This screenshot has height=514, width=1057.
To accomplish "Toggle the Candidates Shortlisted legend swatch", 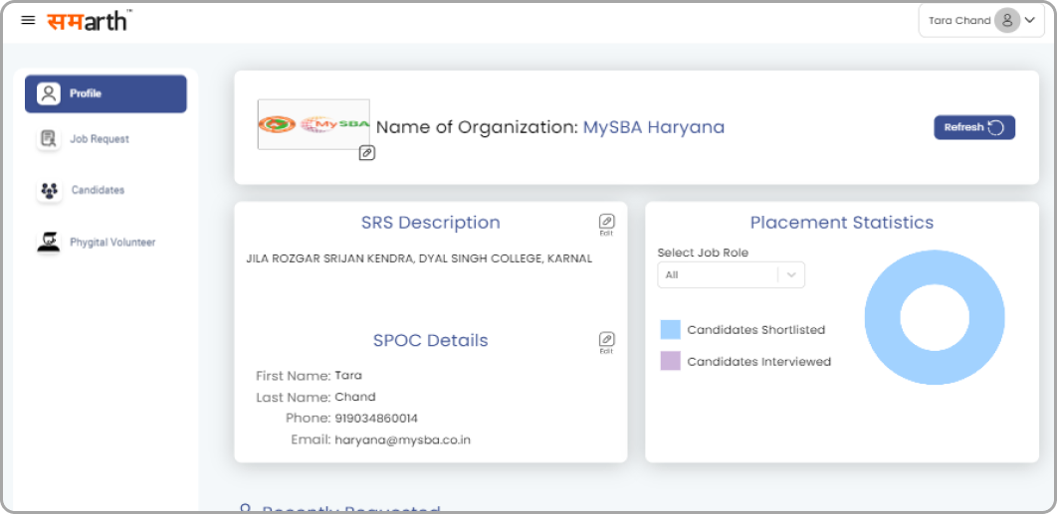I will tap(670, 330).
